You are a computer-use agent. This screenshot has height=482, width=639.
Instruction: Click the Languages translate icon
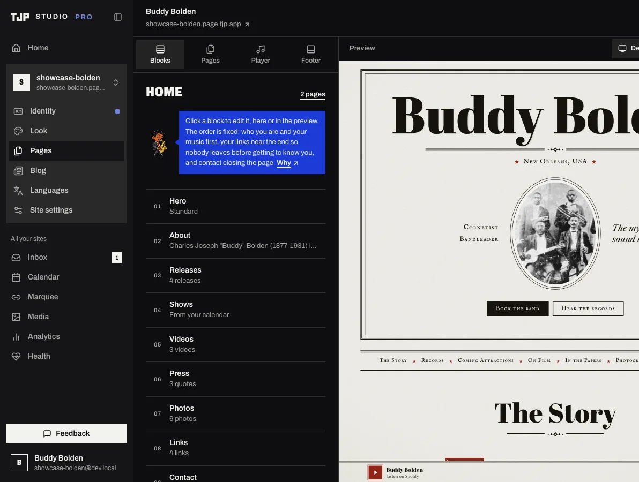18,191
